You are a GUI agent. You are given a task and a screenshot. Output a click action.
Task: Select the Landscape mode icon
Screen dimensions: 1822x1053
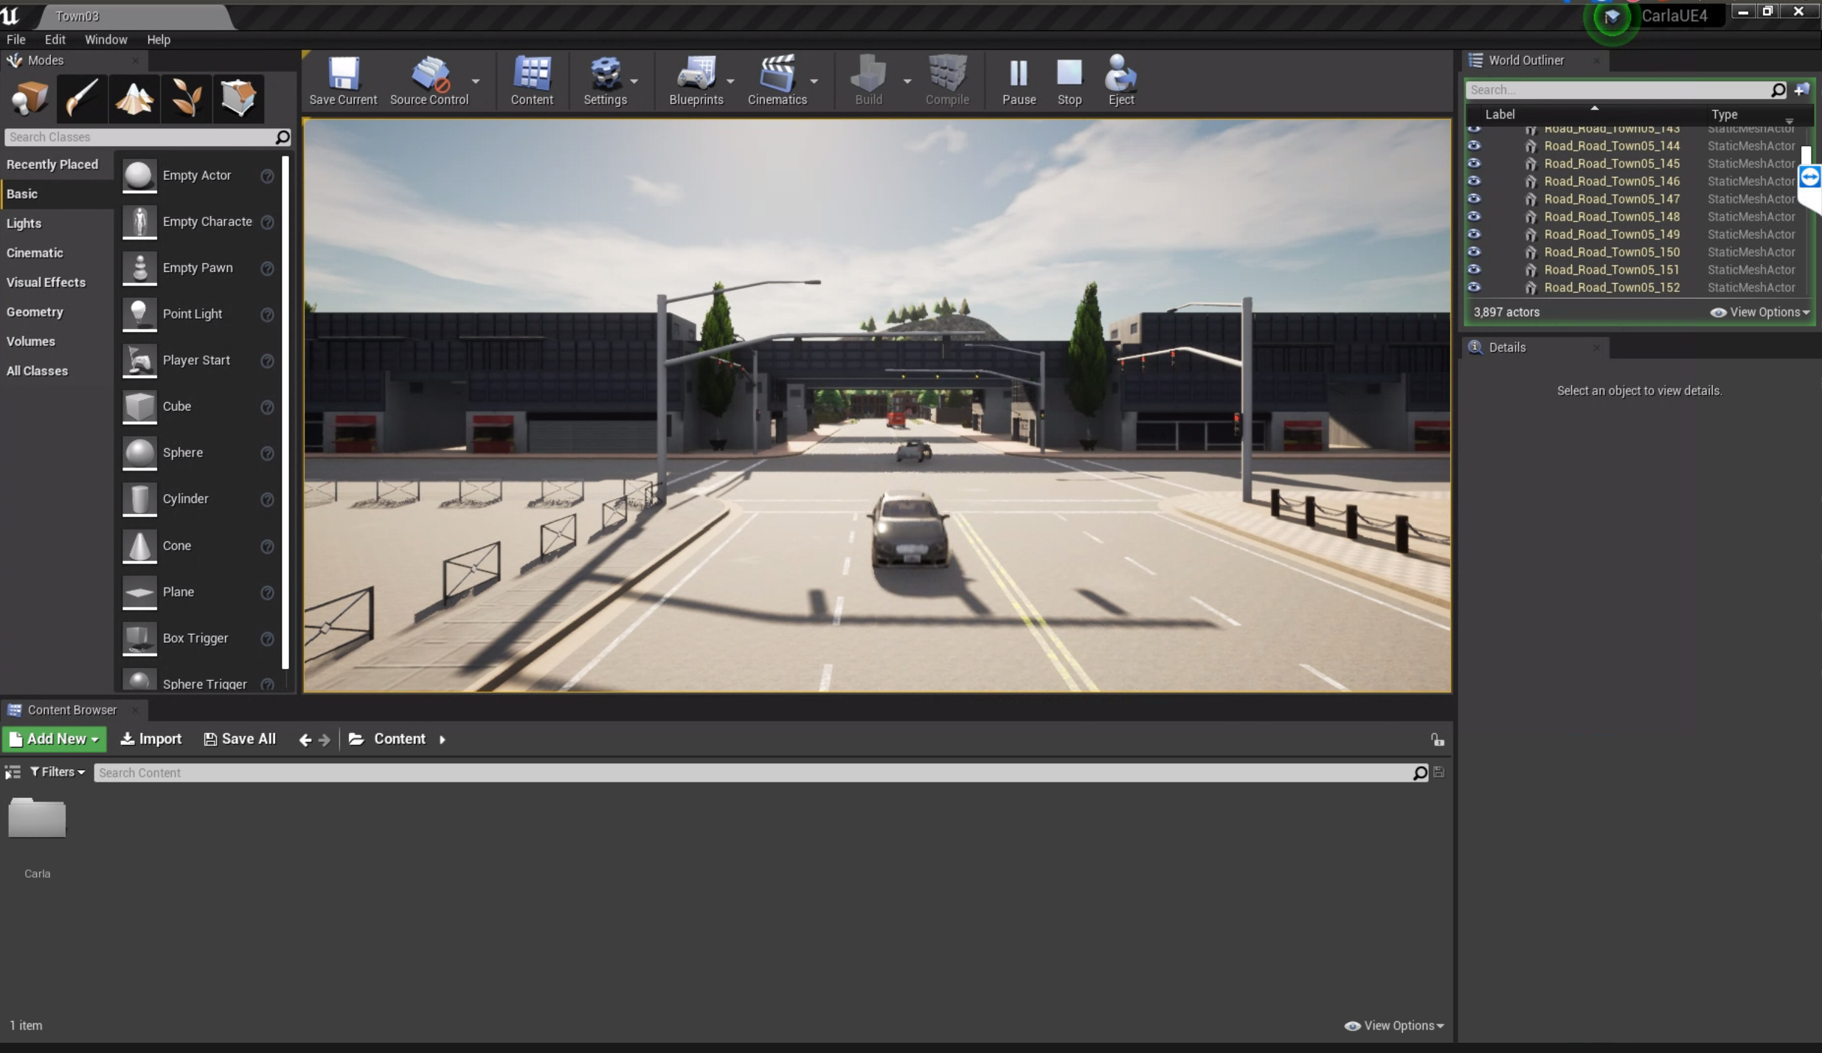[134, 98]
